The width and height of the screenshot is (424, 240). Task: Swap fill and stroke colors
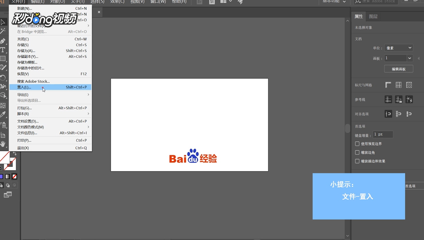pyautogui.click(x=15, y=154)
